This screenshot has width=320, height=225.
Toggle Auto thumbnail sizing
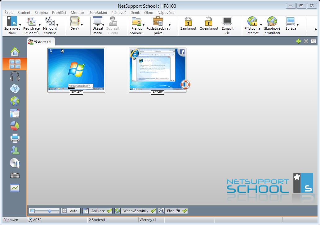pos(71,211)
